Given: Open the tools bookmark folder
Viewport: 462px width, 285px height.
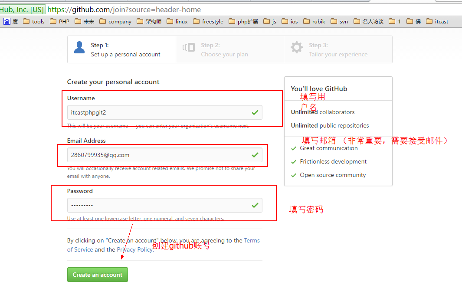Looking at the screenshot, I should 34,22.
